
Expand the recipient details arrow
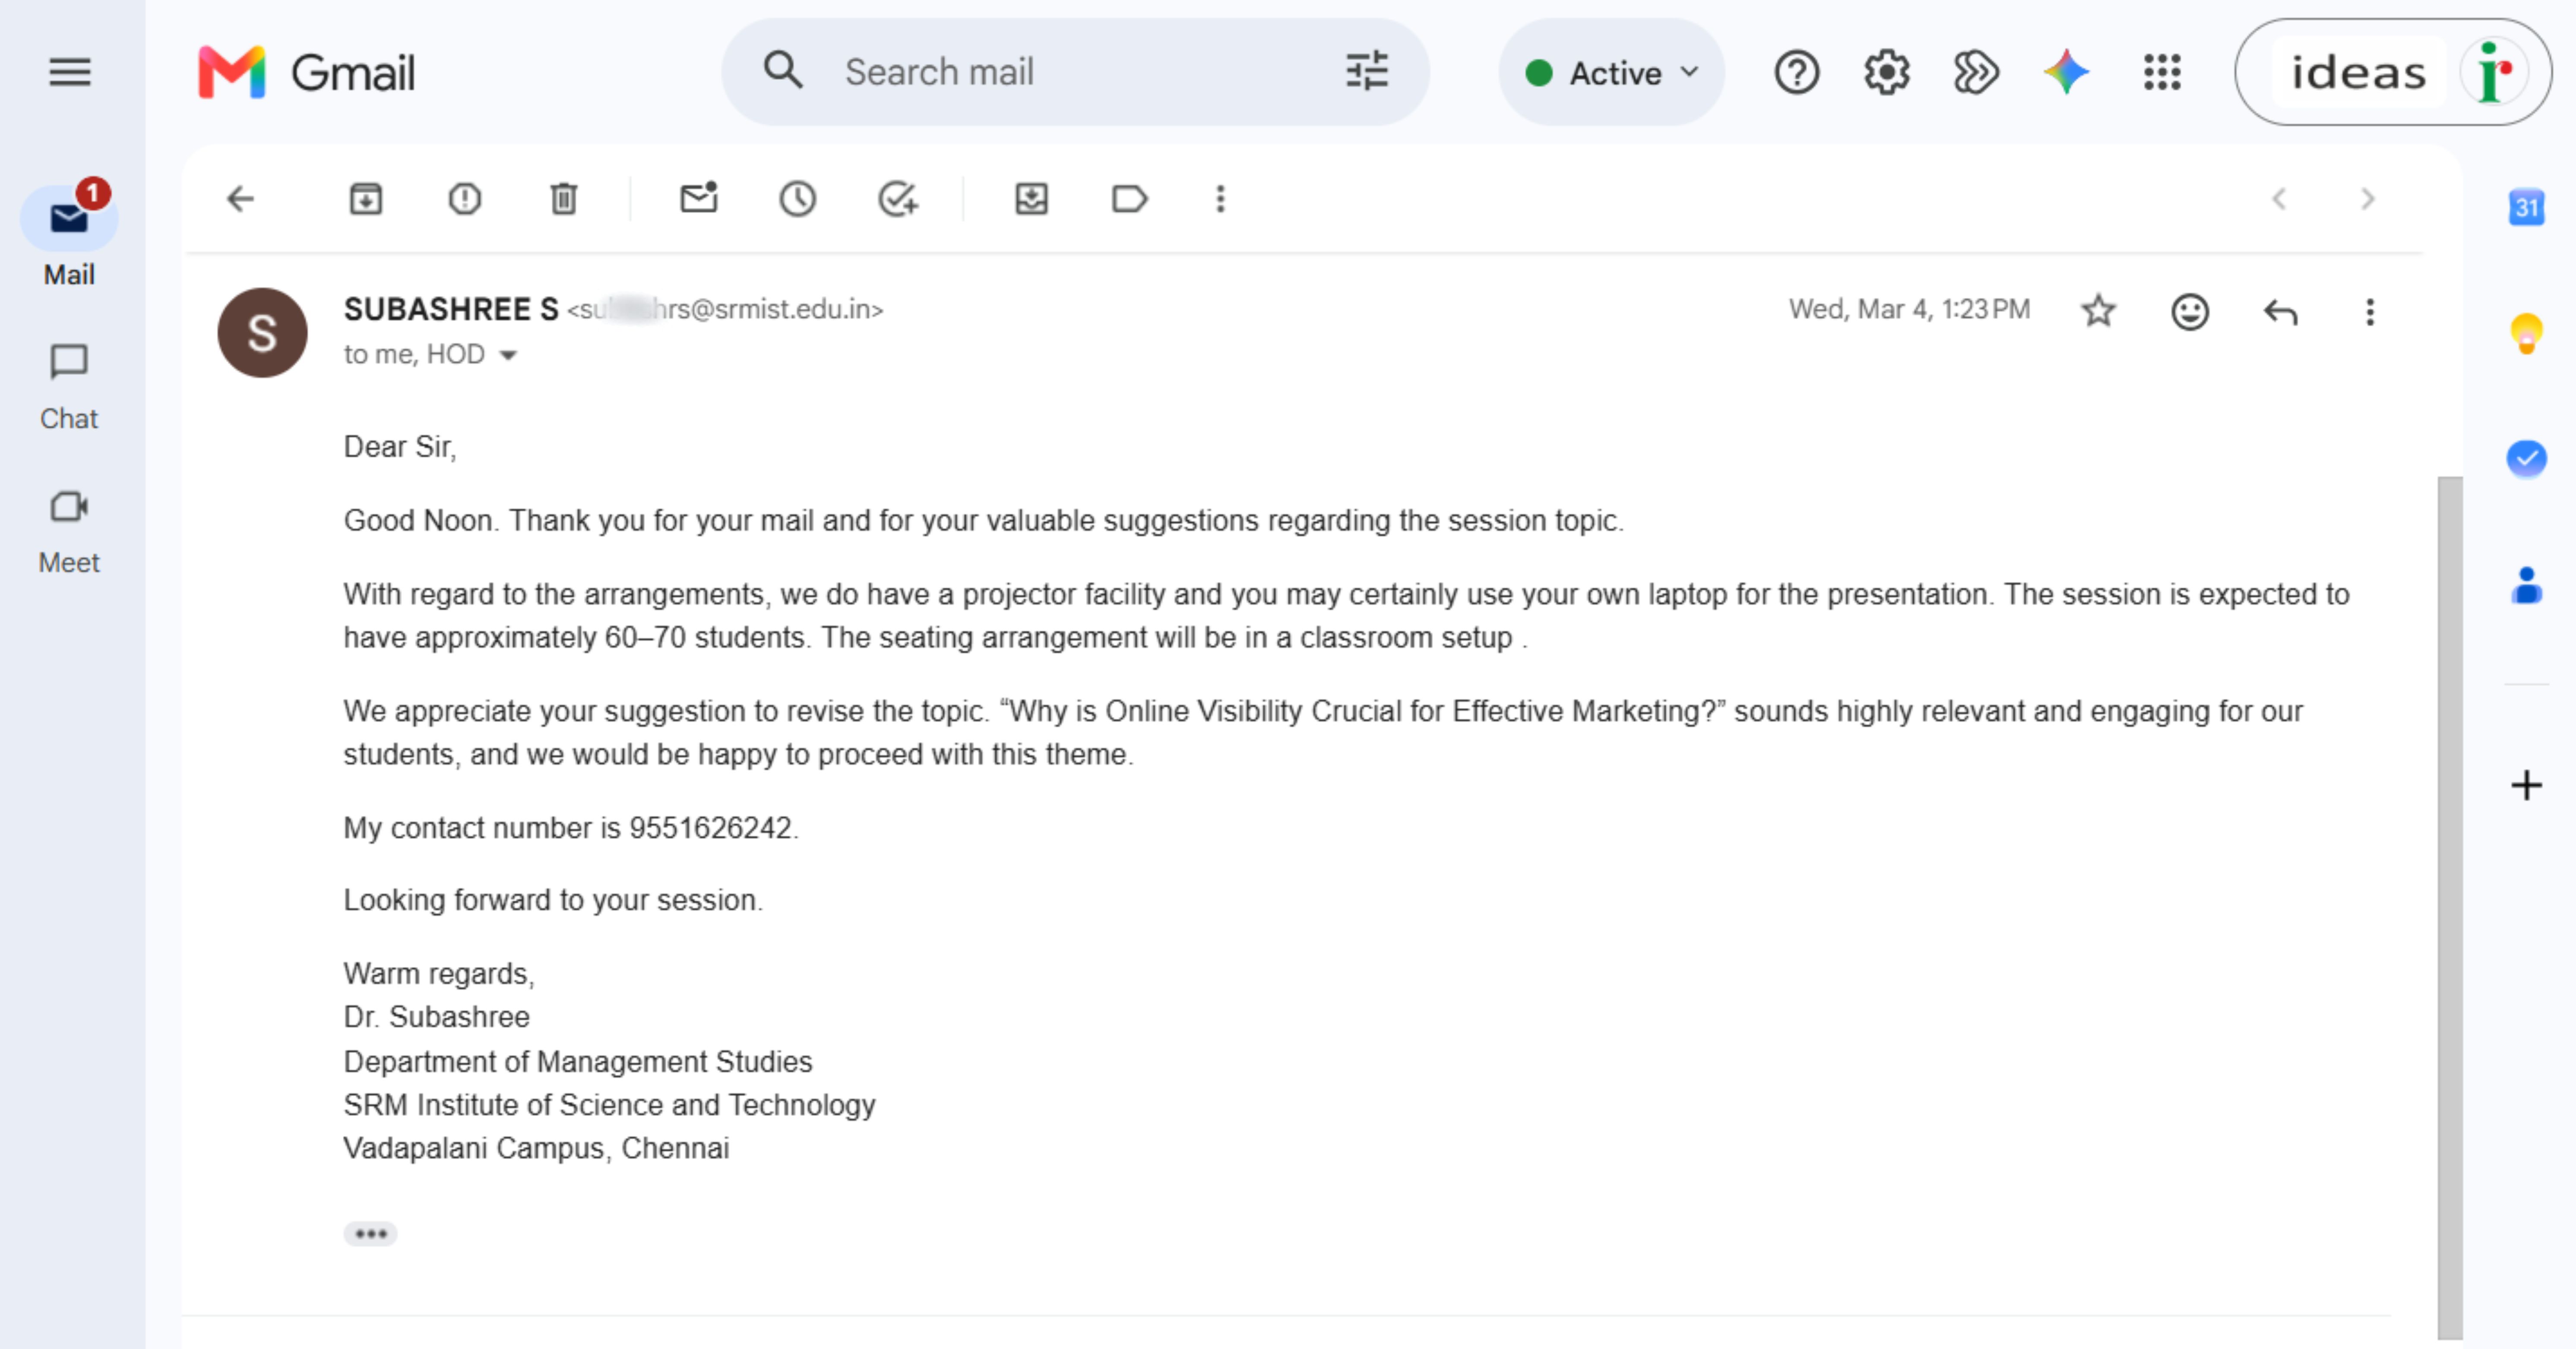(x=508, y=355)
